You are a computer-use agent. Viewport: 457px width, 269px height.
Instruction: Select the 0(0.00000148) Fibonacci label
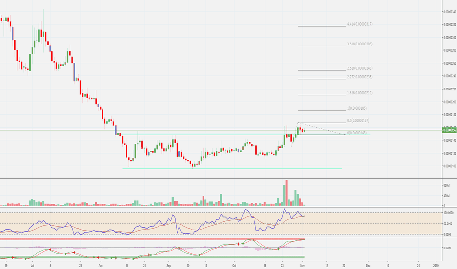(357, 133)
